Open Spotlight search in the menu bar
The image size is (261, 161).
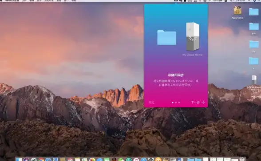[x=249, y=1]
